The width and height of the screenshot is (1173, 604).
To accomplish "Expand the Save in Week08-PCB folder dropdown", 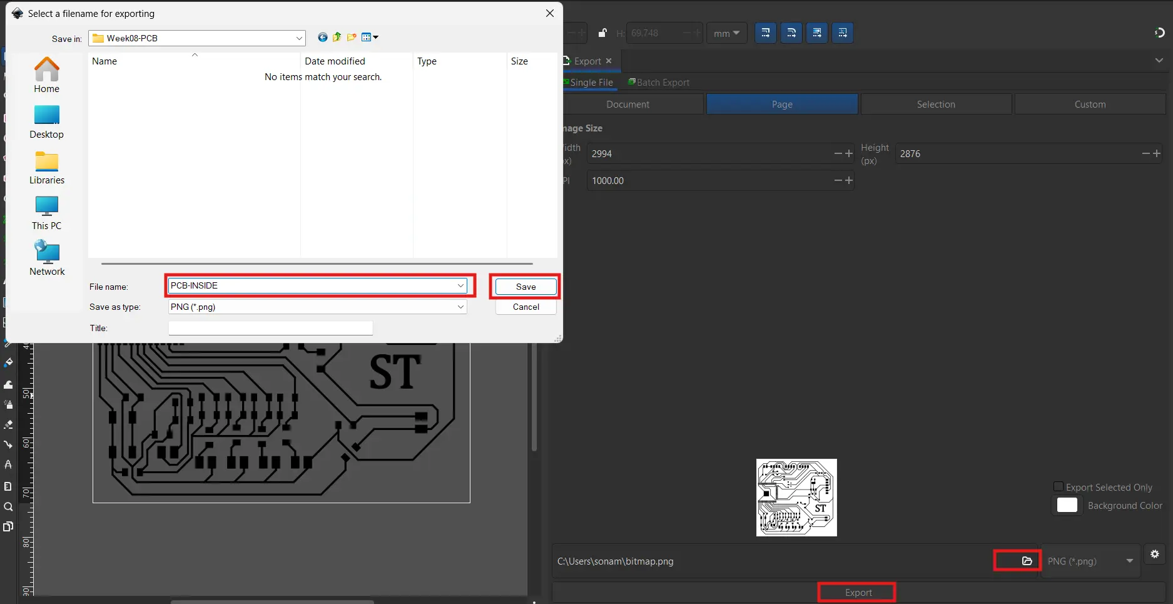I will pos(299,38).
